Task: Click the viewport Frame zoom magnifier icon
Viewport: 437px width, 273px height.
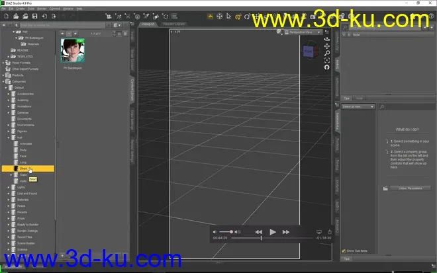Action: click(326, 53)
